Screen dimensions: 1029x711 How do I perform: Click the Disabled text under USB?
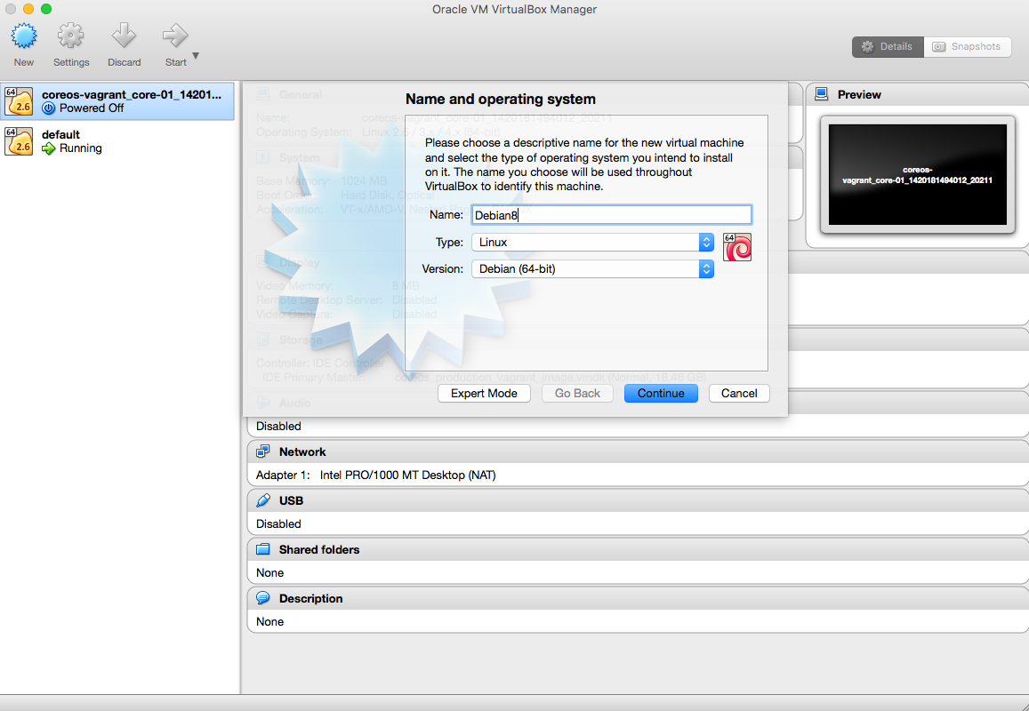point(278,523)
